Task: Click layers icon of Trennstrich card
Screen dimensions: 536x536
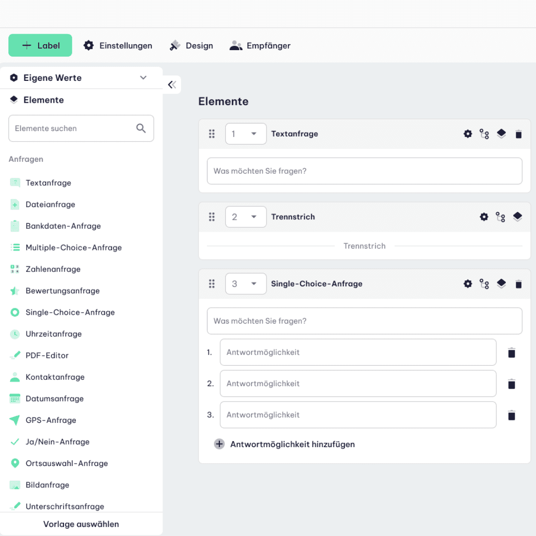Action: point(518,217)
